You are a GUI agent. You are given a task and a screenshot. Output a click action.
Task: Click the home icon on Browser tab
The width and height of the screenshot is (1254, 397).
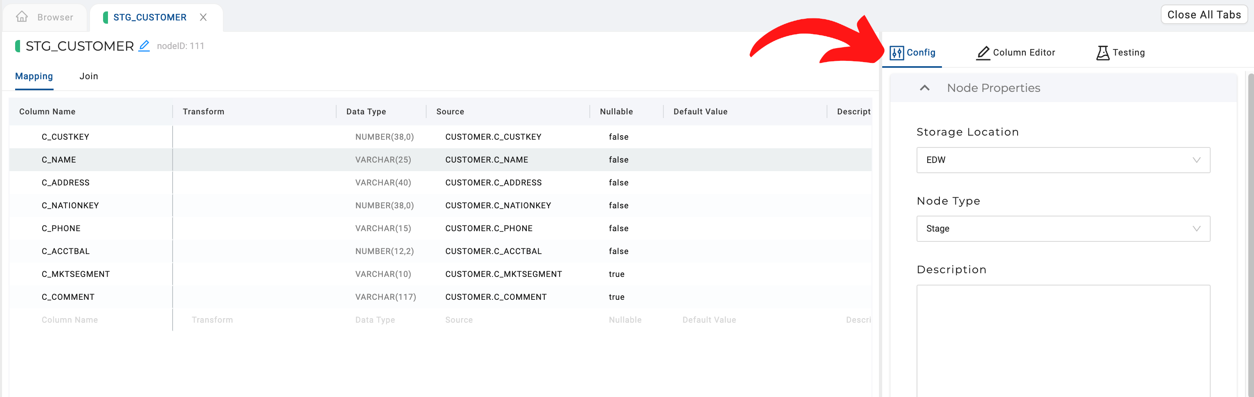point(22,17)
